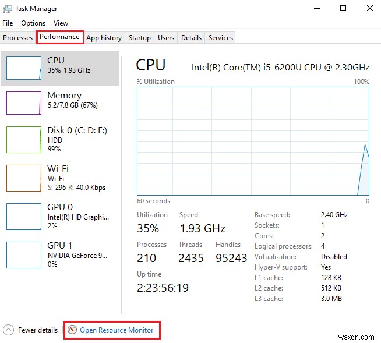
Task: Click the Fewer details up-arrow icon
Action: [x=9, y=330]
